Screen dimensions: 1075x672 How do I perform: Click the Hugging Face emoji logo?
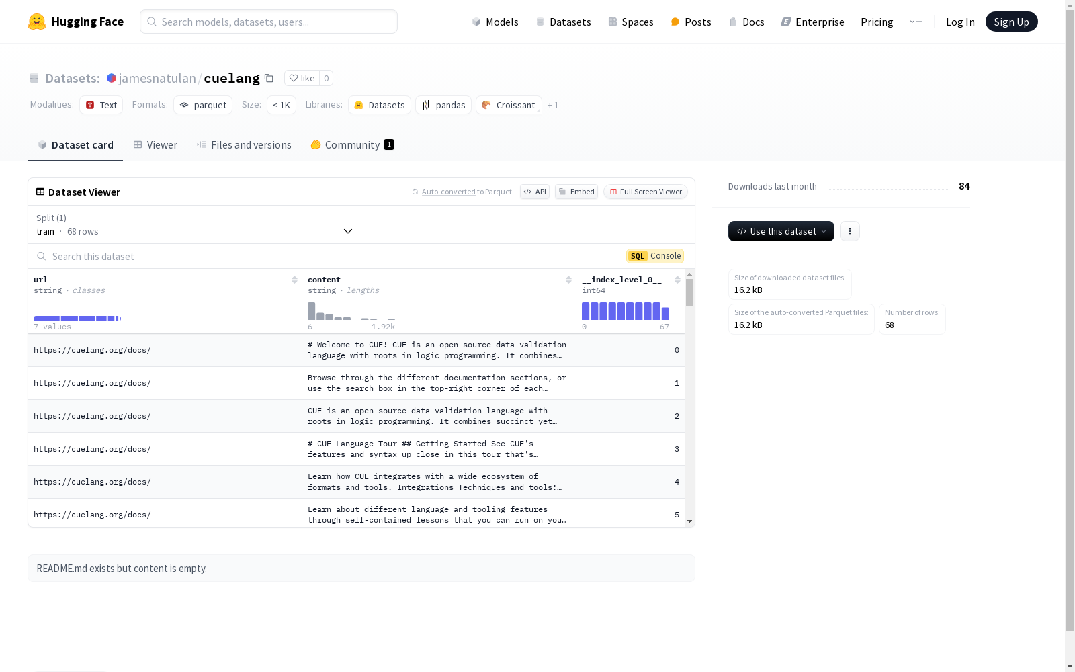37,22
